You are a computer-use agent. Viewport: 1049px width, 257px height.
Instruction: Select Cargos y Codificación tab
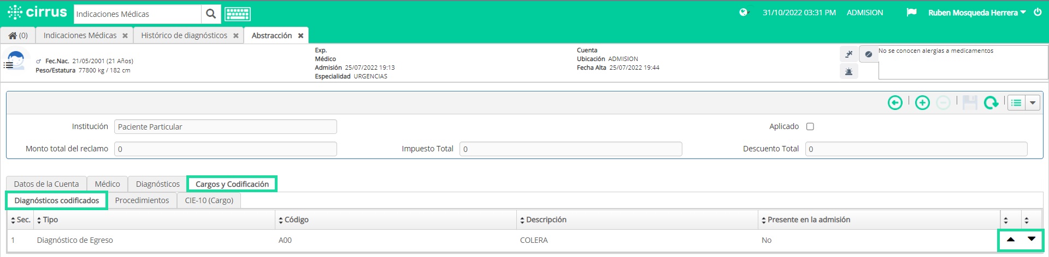232,184
